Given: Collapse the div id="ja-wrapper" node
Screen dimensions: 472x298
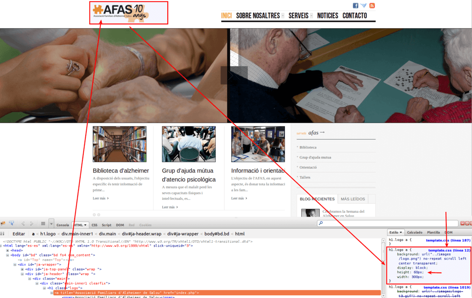Looking at the screenshot, I should (15, 265).
